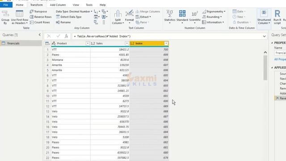
Task: Select the financials query
Action: coord(21,43)
